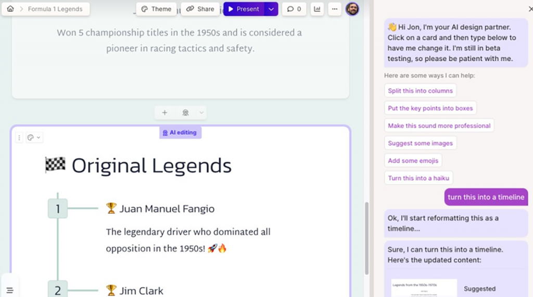Choose Split this into columns suggestion
533x297 pixels.
click(420, 90)
